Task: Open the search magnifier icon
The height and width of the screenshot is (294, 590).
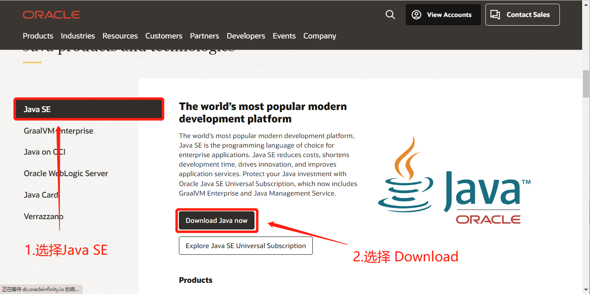Action: (x=390, y=15)
